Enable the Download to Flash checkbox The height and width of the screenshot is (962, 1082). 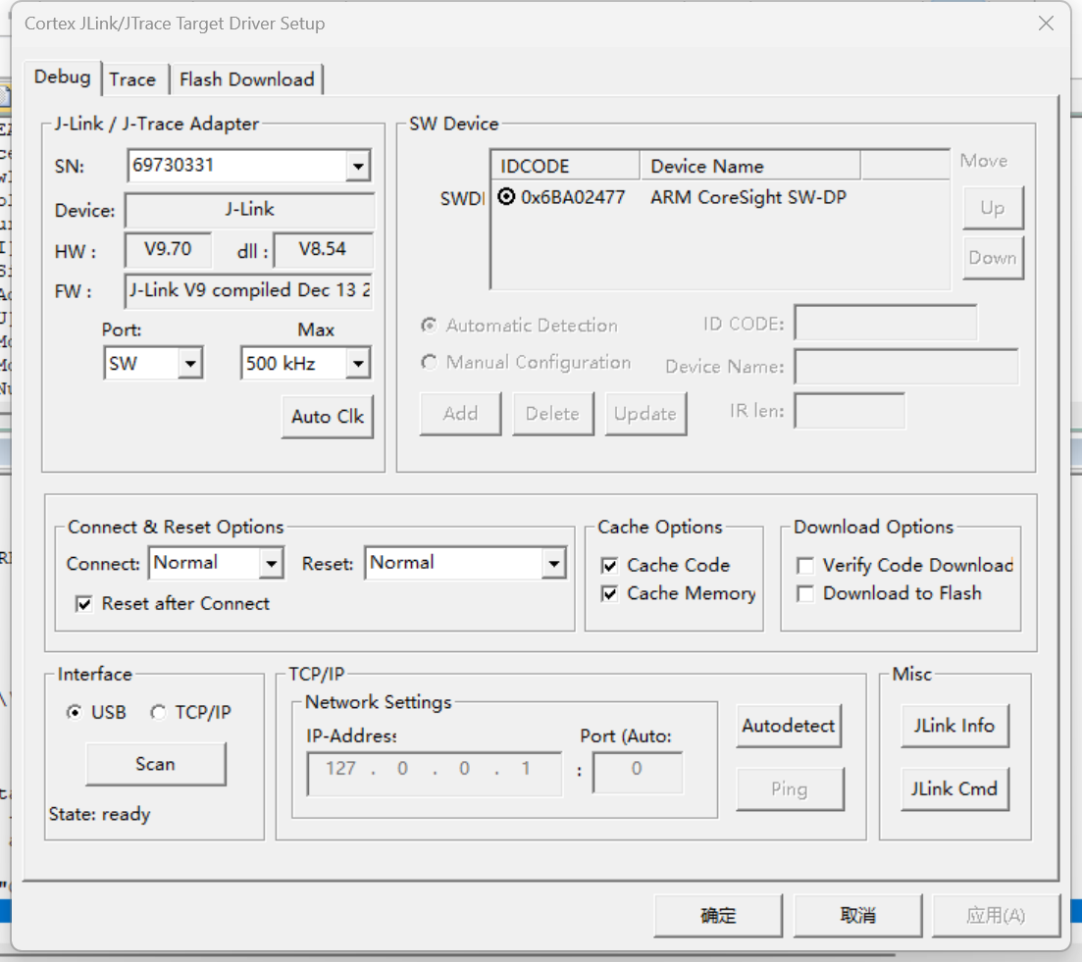coord(805,593)
